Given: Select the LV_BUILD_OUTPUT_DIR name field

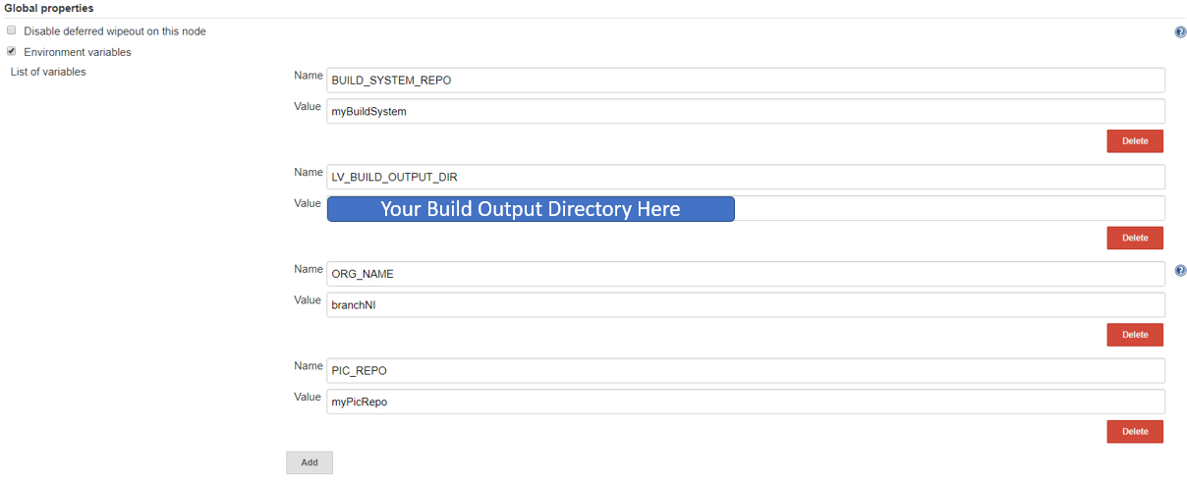Looking at the screenshot, I should (x=745, y=178).
